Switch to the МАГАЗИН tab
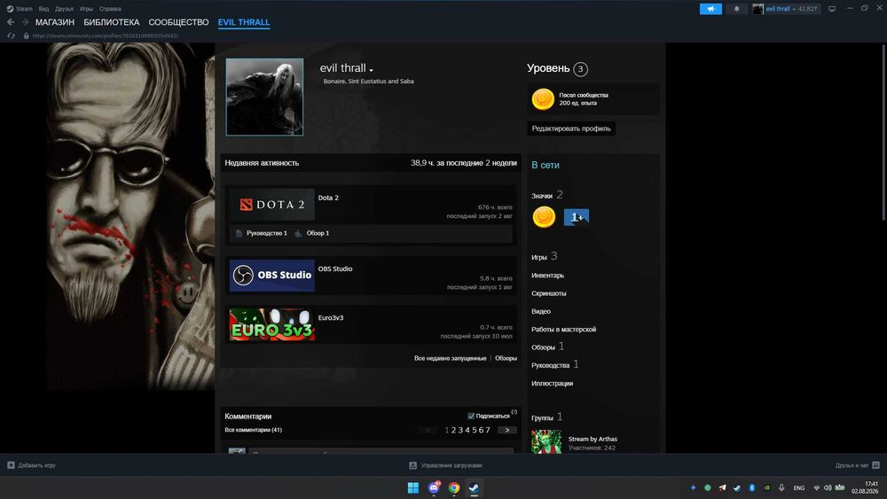 tap(55, 22)
